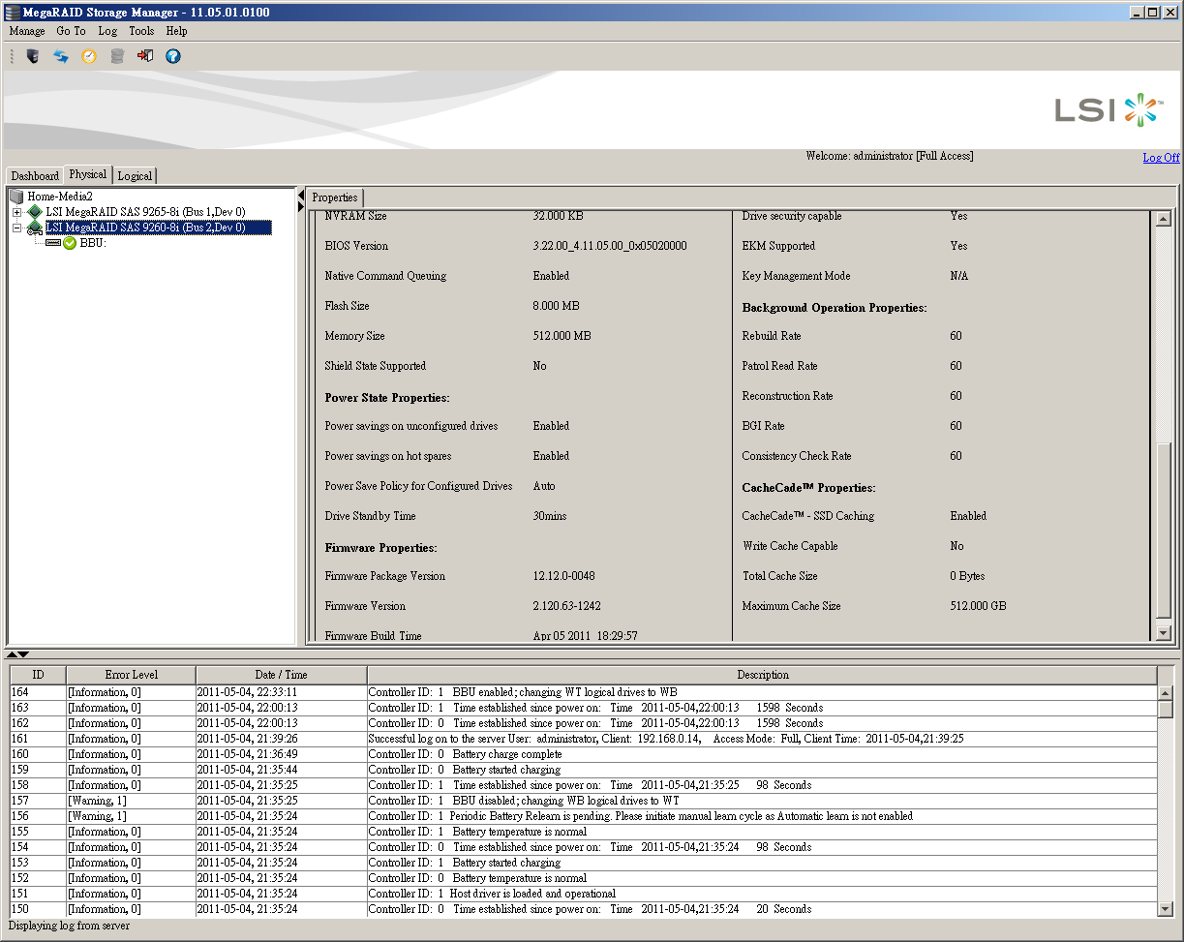Click Firmware Package Version value 12.12.0-0048
Image resolution: width=1184 pixels, height=942 pixels.
563,576
